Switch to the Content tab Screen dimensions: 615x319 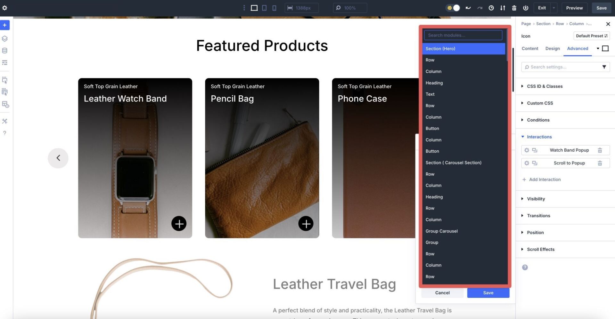[530, 48]
